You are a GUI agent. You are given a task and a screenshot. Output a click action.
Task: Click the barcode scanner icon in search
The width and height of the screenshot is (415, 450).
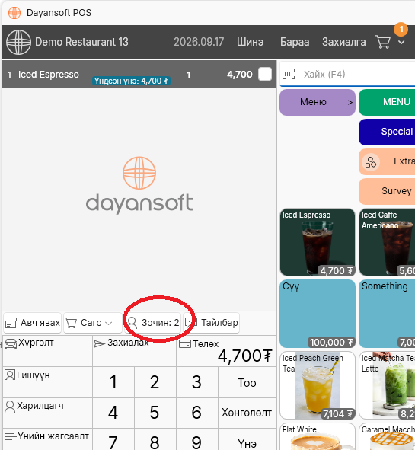289,74
